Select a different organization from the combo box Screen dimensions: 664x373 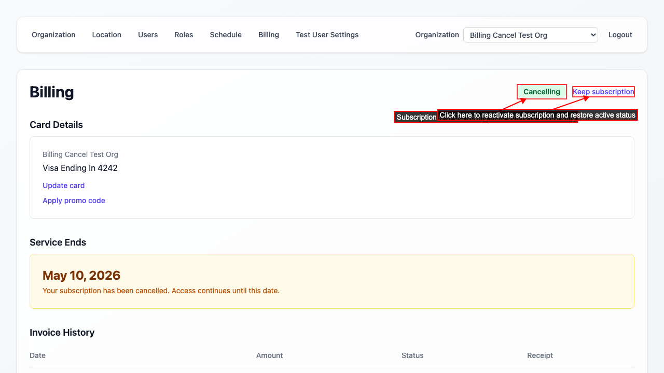click(x=530, y=35)
